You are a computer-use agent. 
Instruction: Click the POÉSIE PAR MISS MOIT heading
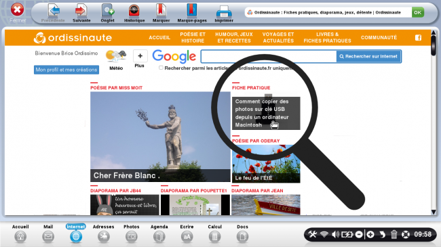coord(116,88)
